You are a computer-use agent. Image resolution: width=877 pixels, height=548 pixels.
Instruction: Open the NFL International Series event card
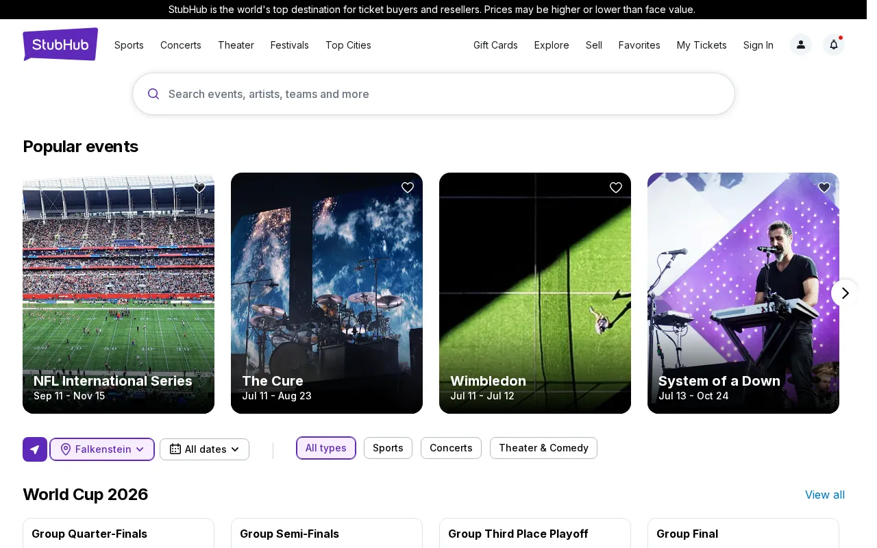point(119,293)
